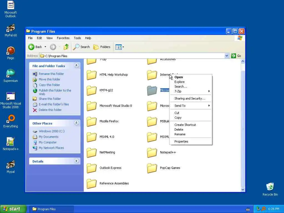Click the Start button on taskbar

(13, 209)
